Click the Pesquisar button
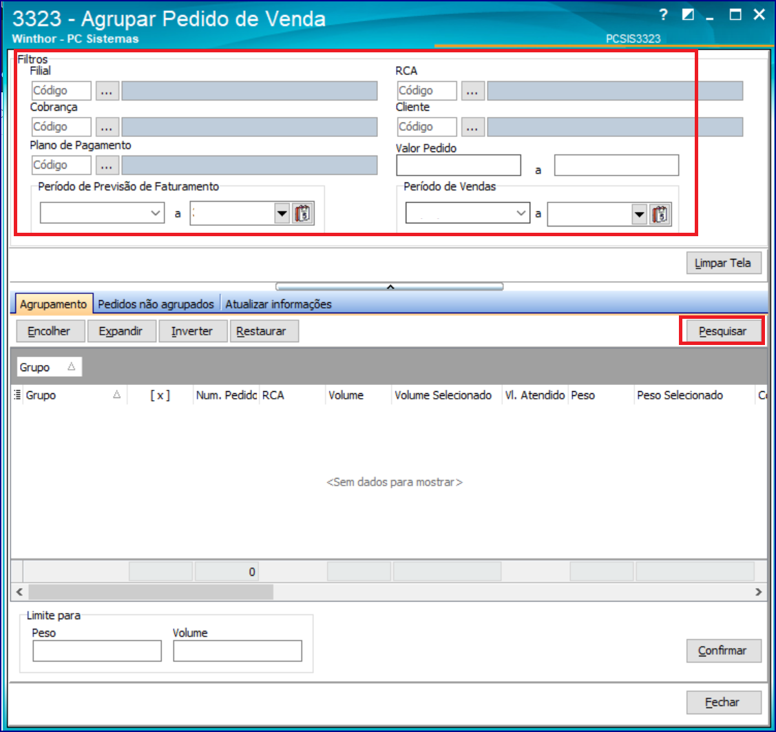Viewport: 776px width, 732px height. 722,331
